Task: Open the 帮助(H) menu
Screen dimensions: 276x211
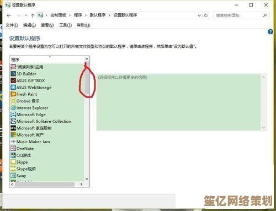Action: (83, 25)
